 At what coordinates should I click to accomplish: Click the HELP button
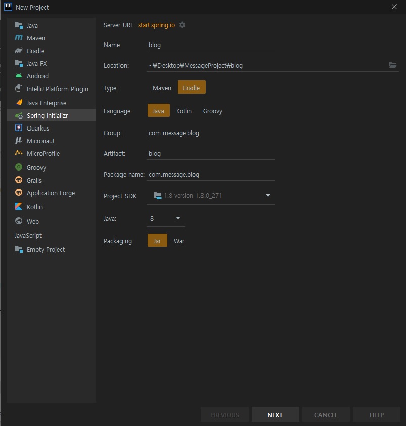[x=376, y=415]
